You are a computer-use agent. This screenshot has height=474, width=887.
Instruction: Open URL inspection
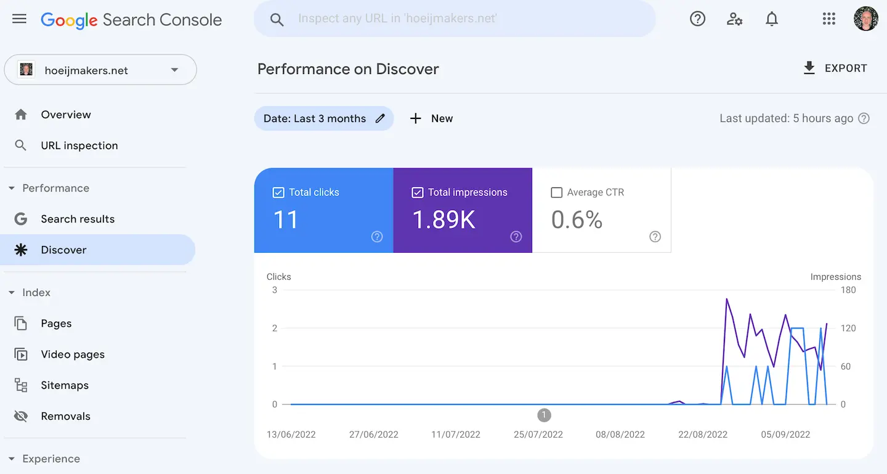click(x=79, y=145)
